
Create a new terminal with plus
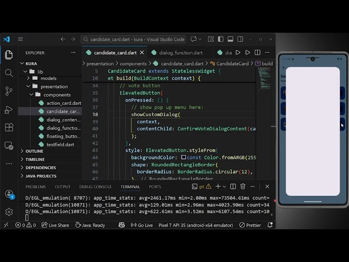218,187
